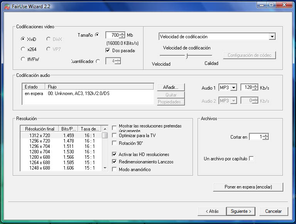
Task: Click the Cancelar button
Action: 274,211
